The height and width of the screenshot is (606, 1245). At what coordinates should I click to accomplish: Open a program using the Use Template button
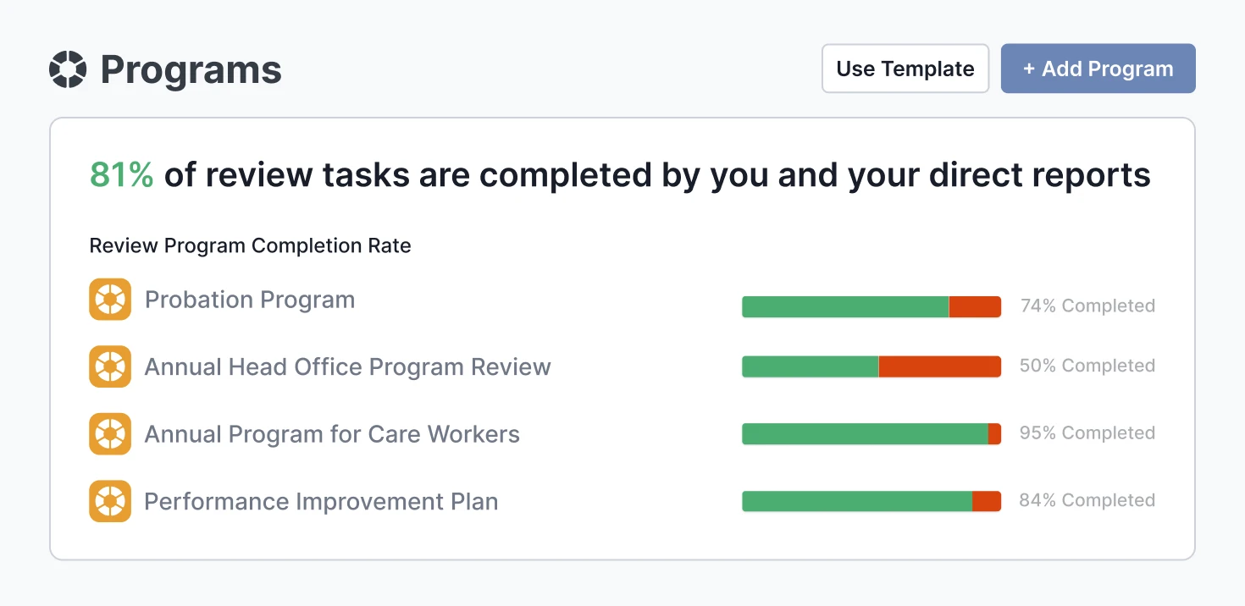pyautogui.click(x=905, y=69)
